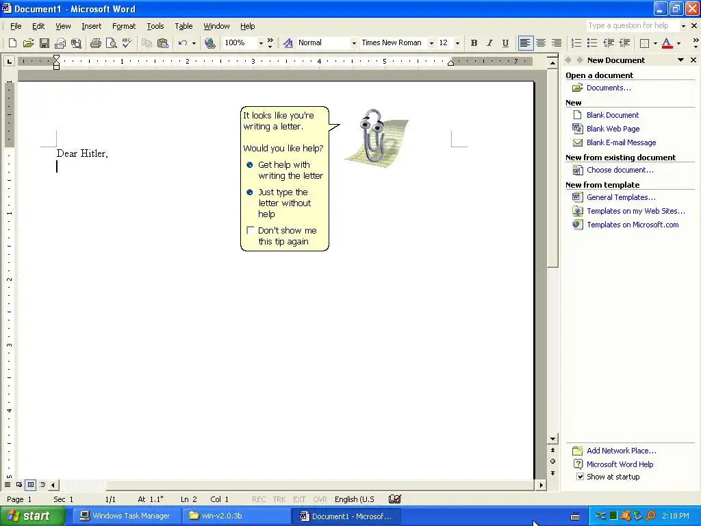The image size is (701, 526).
Task: Open the Times New Roman font dropdown
Action: (x=431, y=43)
